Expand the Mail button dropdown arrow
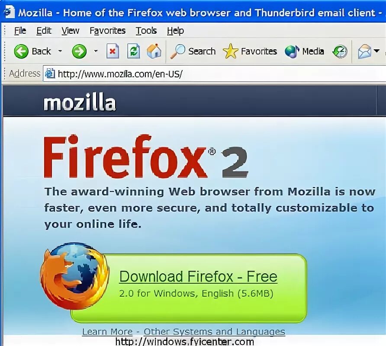Screen dimensions: 386x346 (376, 51)
